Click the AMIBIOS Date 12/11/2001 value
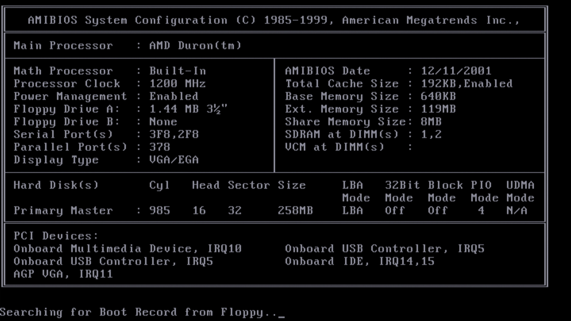The height and width of the screenshot is (321, 571). 456,71
